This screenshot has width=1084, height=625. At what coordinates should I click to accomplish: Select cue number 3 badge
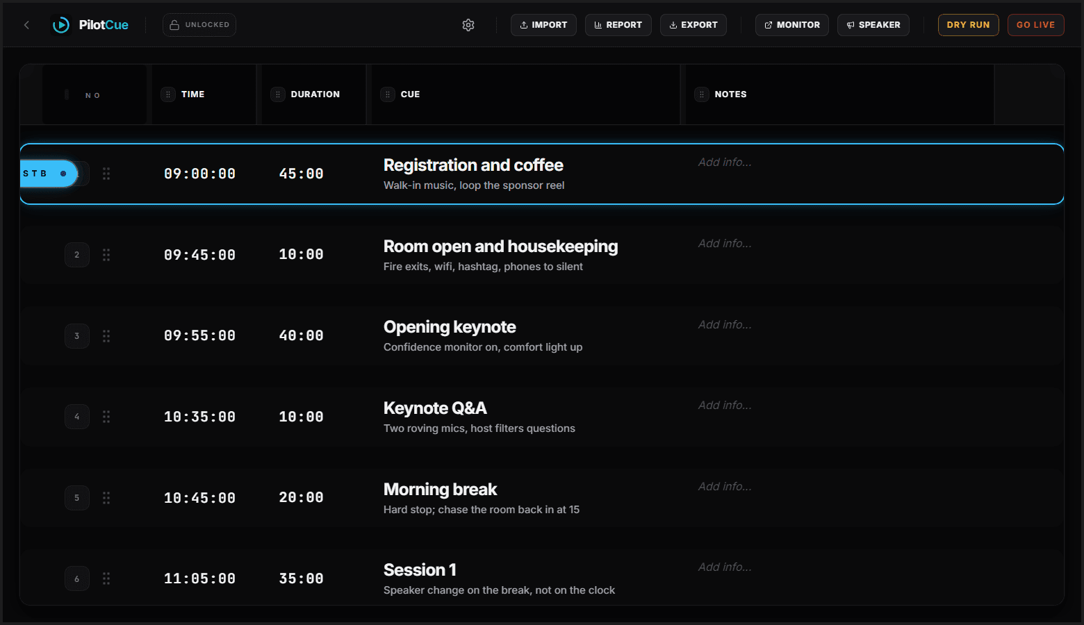[77, 336]
